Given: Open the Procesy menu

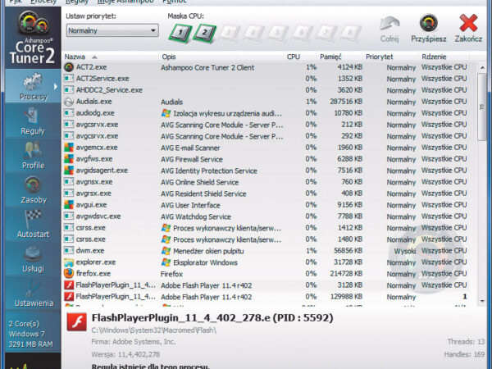Looking at the screenshot, I should click(43, 2).
